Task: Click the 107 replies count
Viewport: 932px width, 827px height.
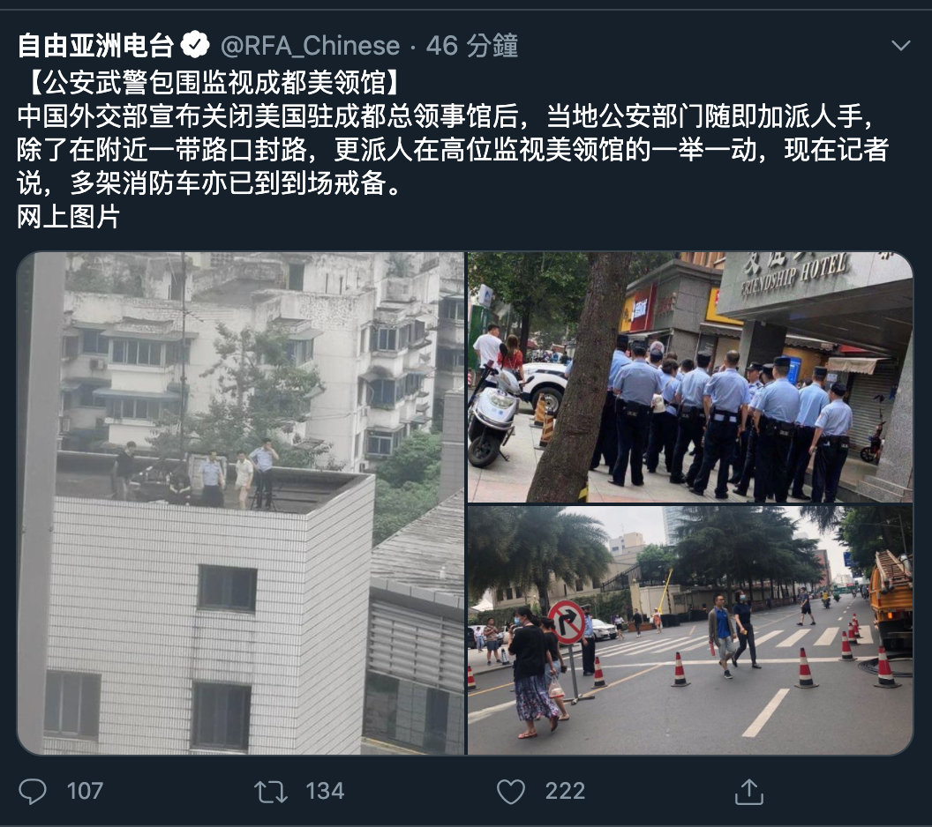Action: 85,792
